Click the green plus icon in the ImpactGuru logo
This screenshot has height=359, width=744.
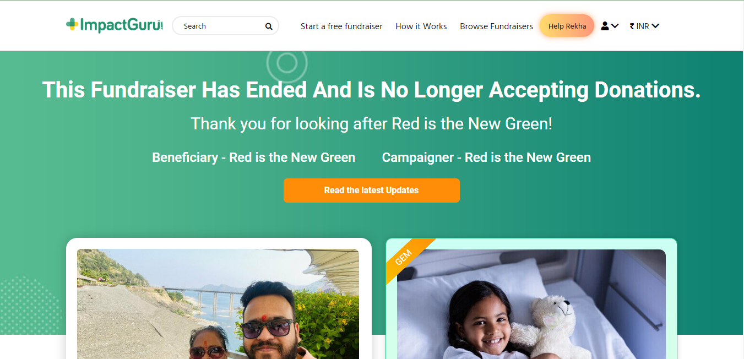point(72,25)
